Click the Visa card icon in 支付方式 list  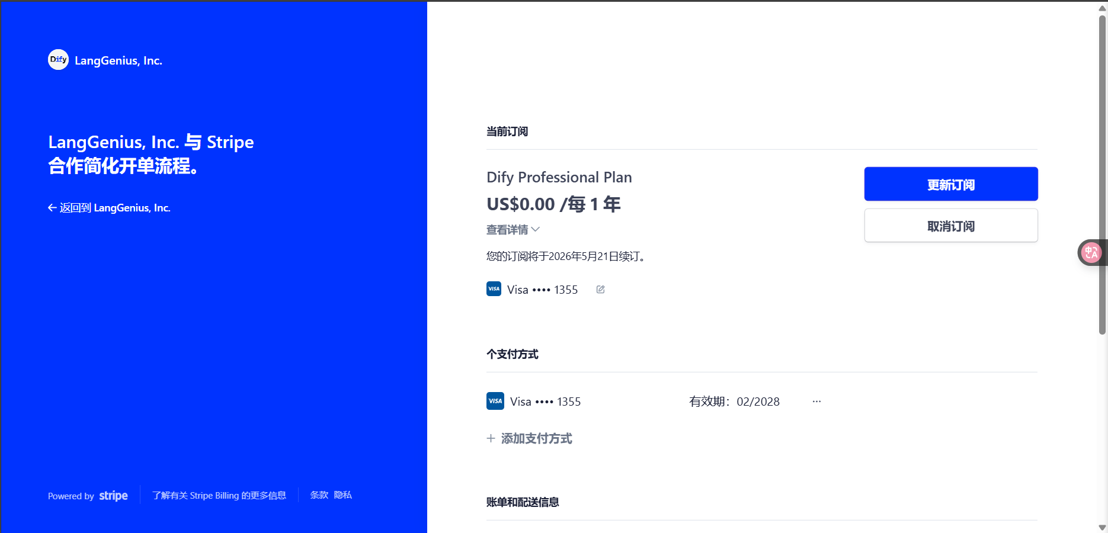[495, 401]
